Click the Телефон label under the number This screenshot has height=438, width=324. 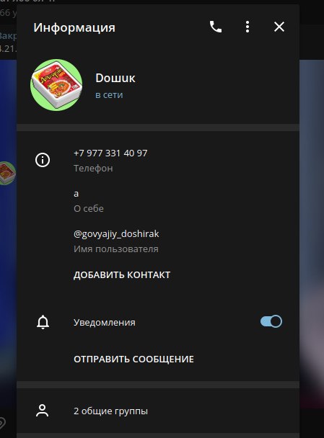point(93,168)
